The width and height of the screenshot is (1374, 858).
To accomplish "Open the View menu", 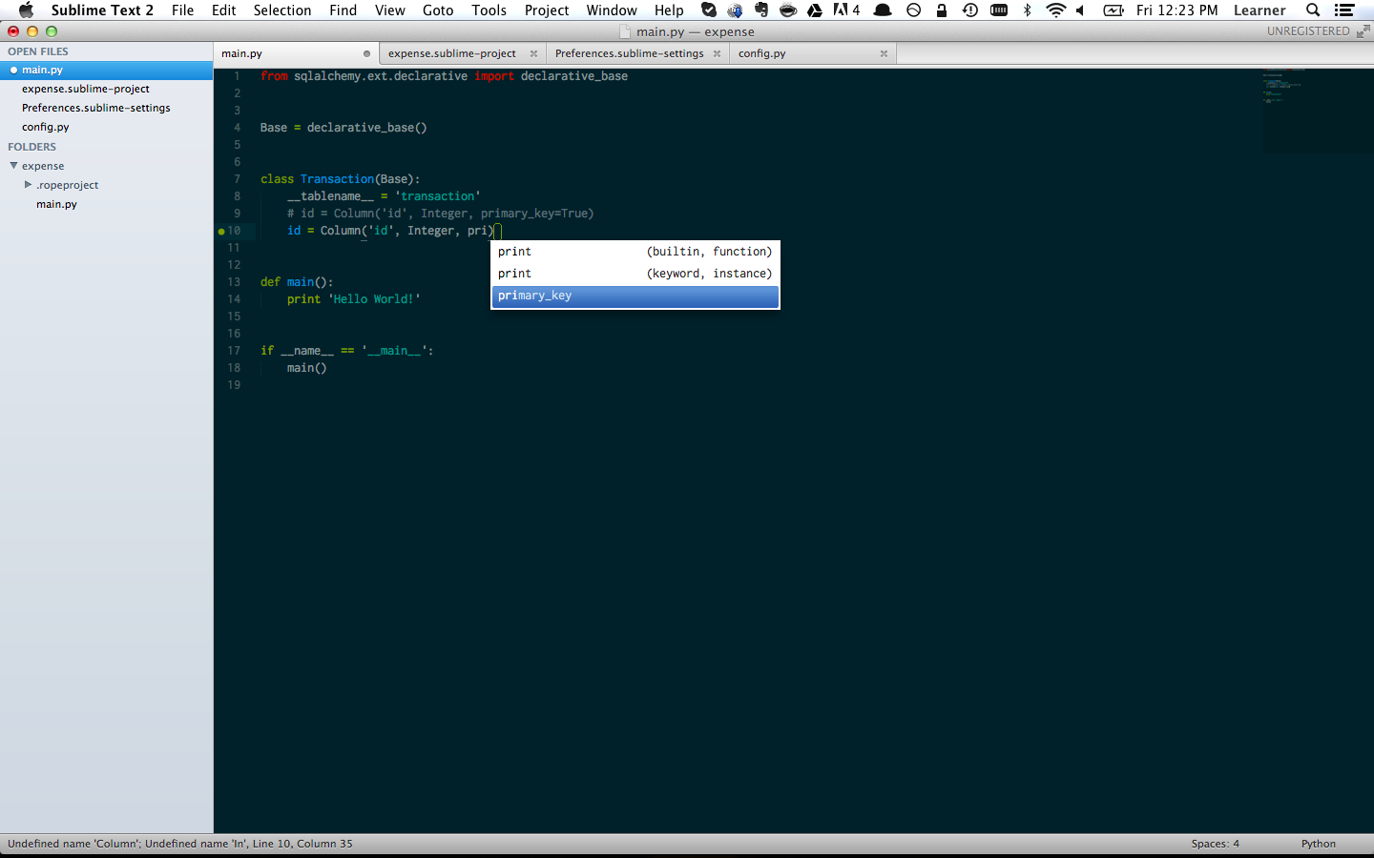I will click(390, 10).
